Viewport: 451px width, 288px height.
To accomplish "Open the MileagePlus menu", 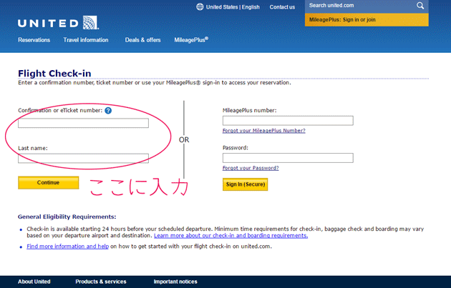I will (x=191, y=40).
